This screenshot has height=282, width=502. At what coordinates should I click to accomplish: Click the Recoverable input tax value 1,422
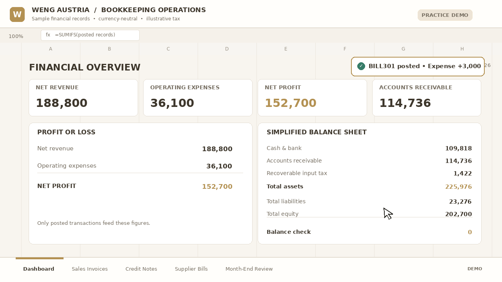coord(463,174)
